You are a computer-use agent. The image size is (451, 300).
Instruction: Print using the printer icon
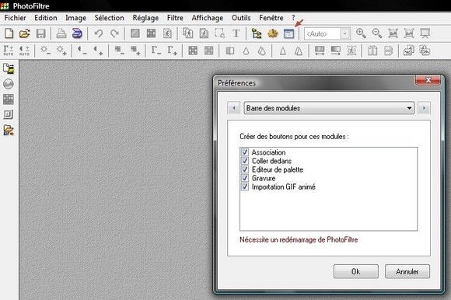point(61,33)
